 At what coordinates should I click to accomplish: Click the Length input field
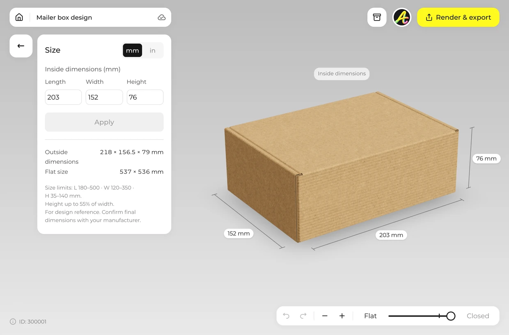click(x=63, y=97)
